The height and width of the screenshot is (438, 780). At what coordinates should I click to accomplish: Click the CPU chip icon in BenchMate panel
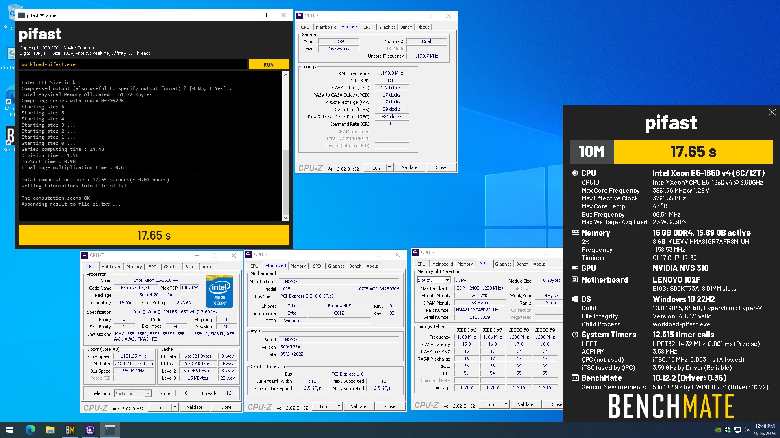click(575, 173)
